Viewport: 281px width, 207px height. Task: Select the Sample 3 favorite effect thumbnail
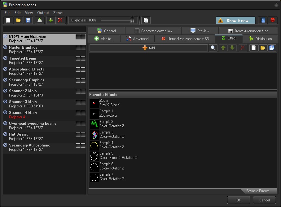click(94, 135)
